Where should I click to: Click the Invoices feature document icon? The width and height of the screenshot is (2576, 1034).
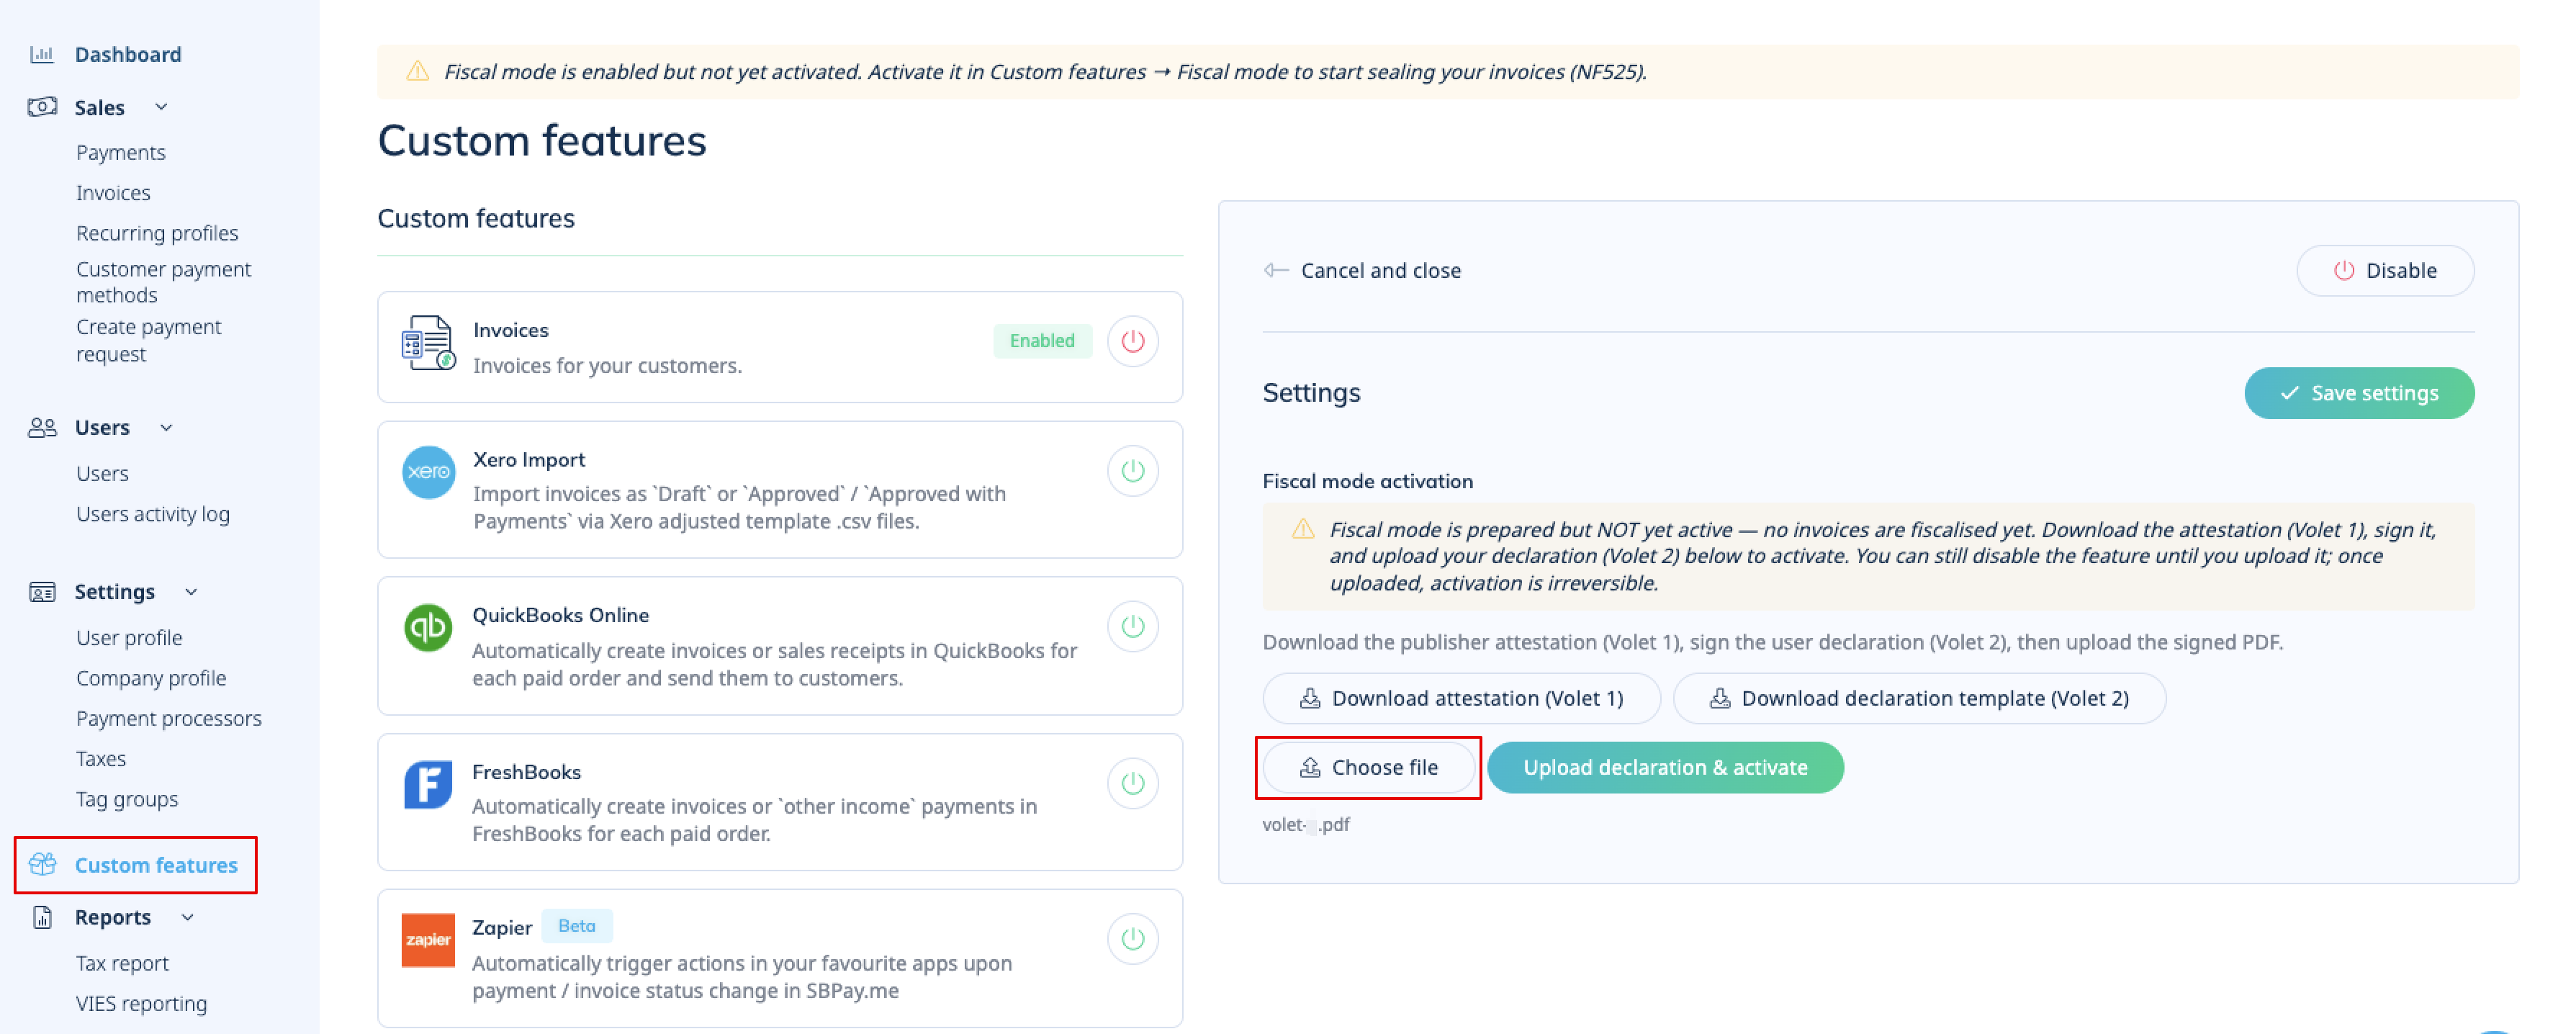[428, 343]
